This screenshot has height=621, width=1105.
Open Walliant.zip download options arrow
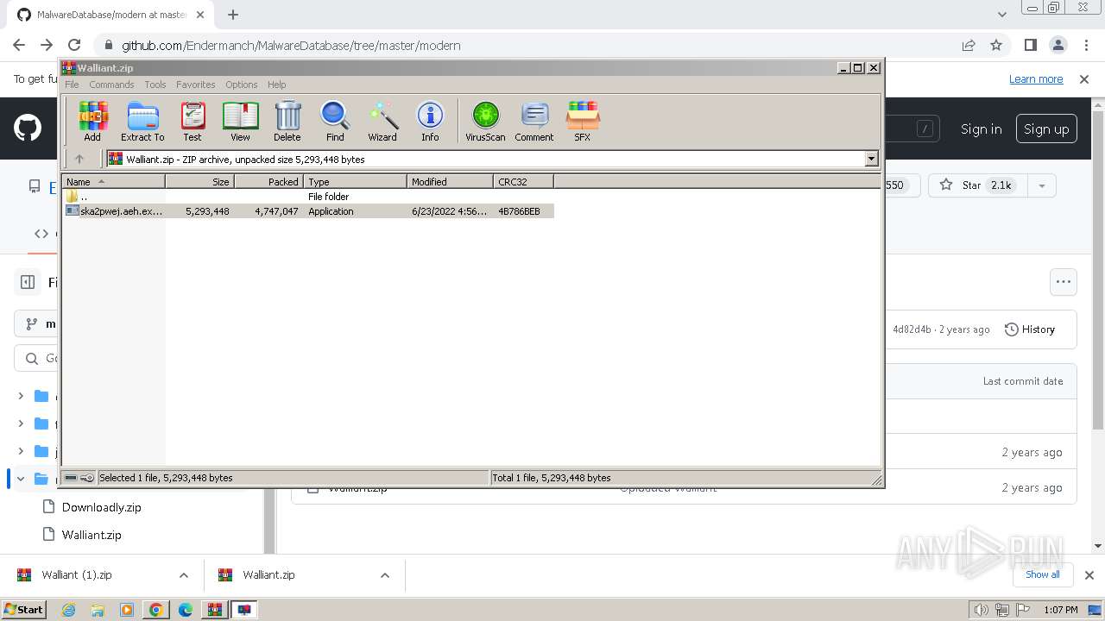pos(384,574)
